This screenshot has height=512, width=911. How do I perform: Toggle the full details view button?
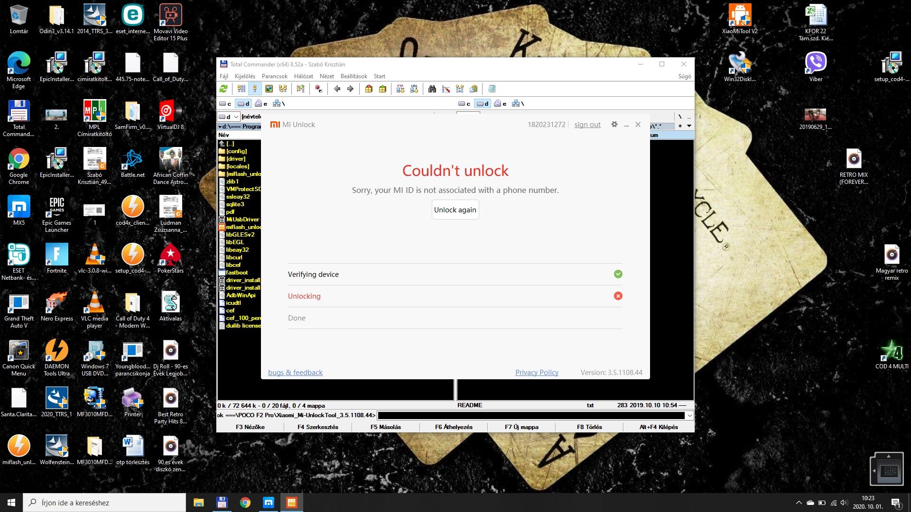255,89
